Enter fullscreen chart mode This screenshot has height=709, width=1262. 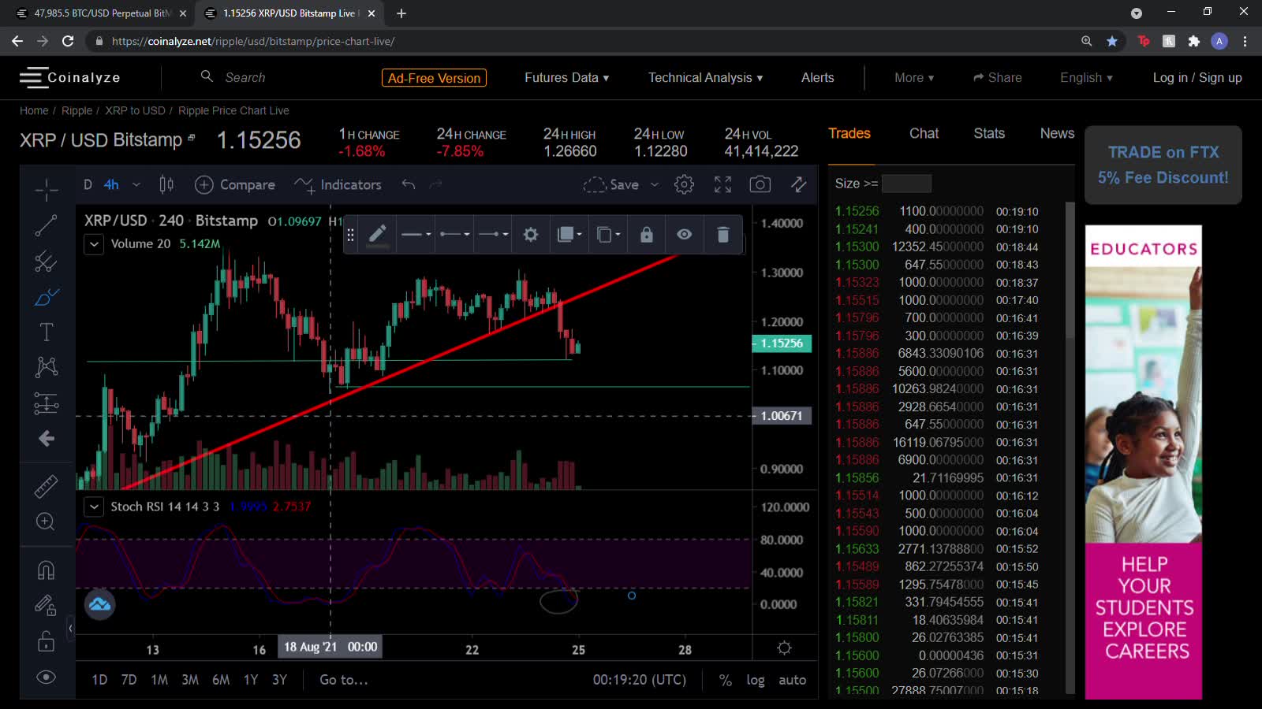pos(722,184)
